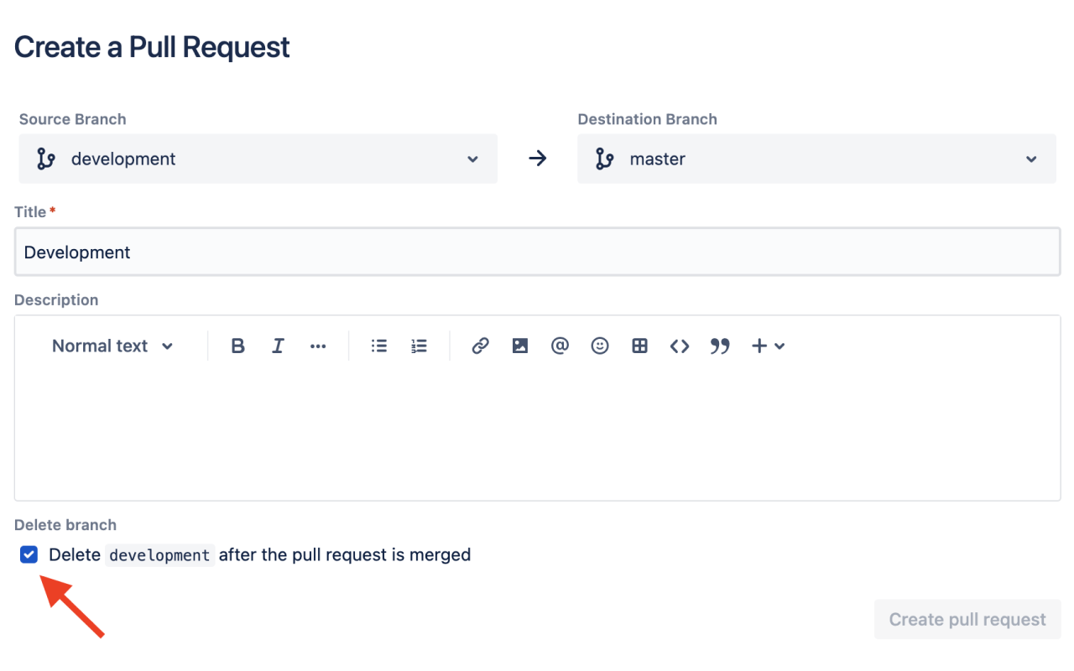Screen dimensions: 1074x671
Task: Insert a hyperlink into the description
Action: (x=479, y=346)
